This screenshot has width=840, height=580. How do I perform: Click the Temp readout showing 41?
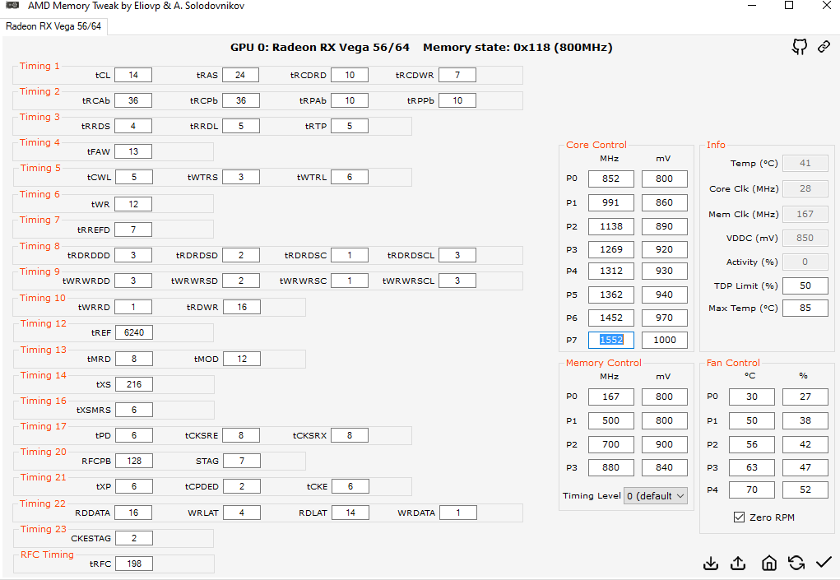click(x=805, y=164)
